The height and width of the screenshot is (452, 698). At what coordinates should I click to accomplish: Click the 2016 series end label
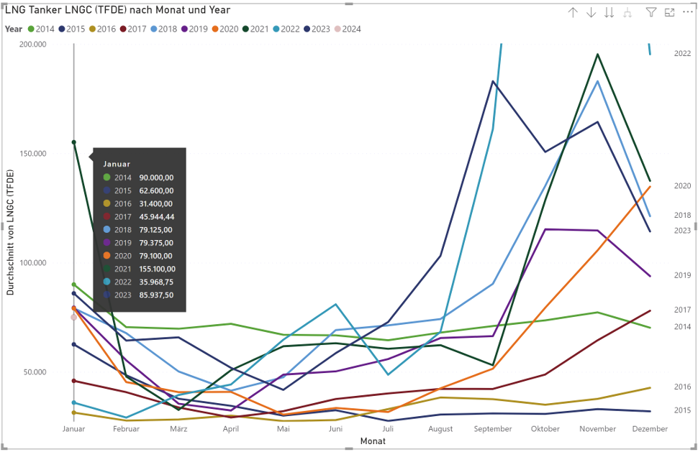[682, 387]
